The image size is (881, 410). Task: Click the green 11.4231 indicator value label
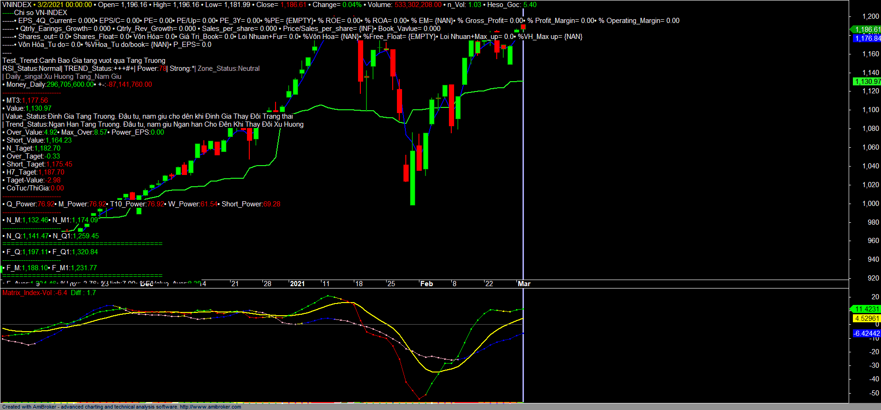(866, 309)
